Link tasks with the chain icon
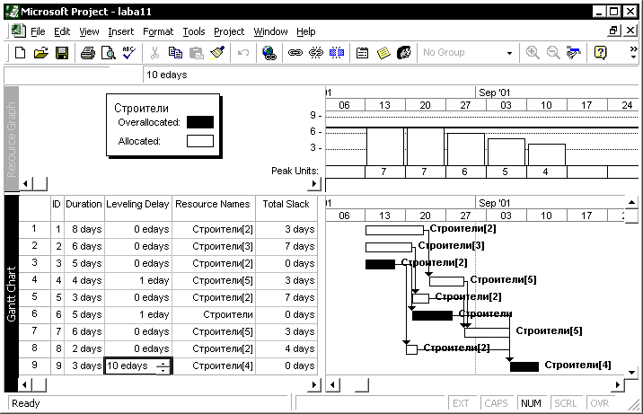 (x=295, y=53)
